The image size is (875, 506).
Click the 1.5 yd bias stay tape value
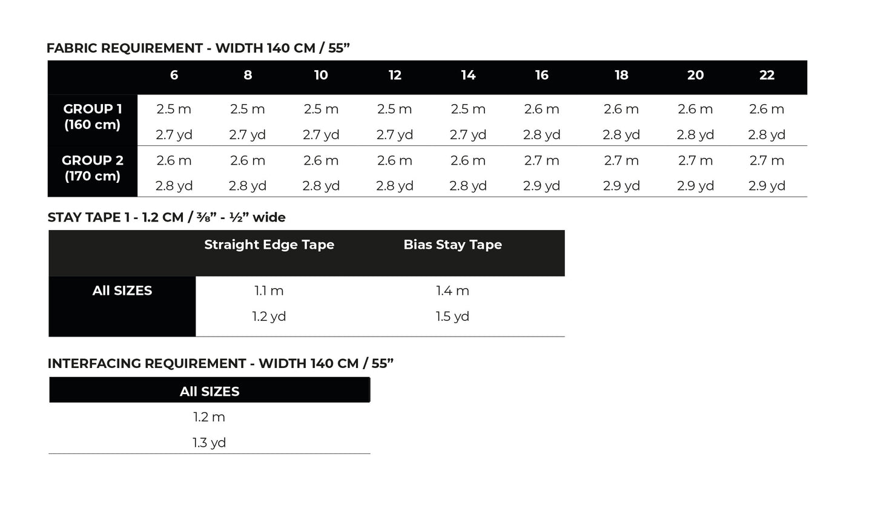pyautogui.click(x=452, y=317)
